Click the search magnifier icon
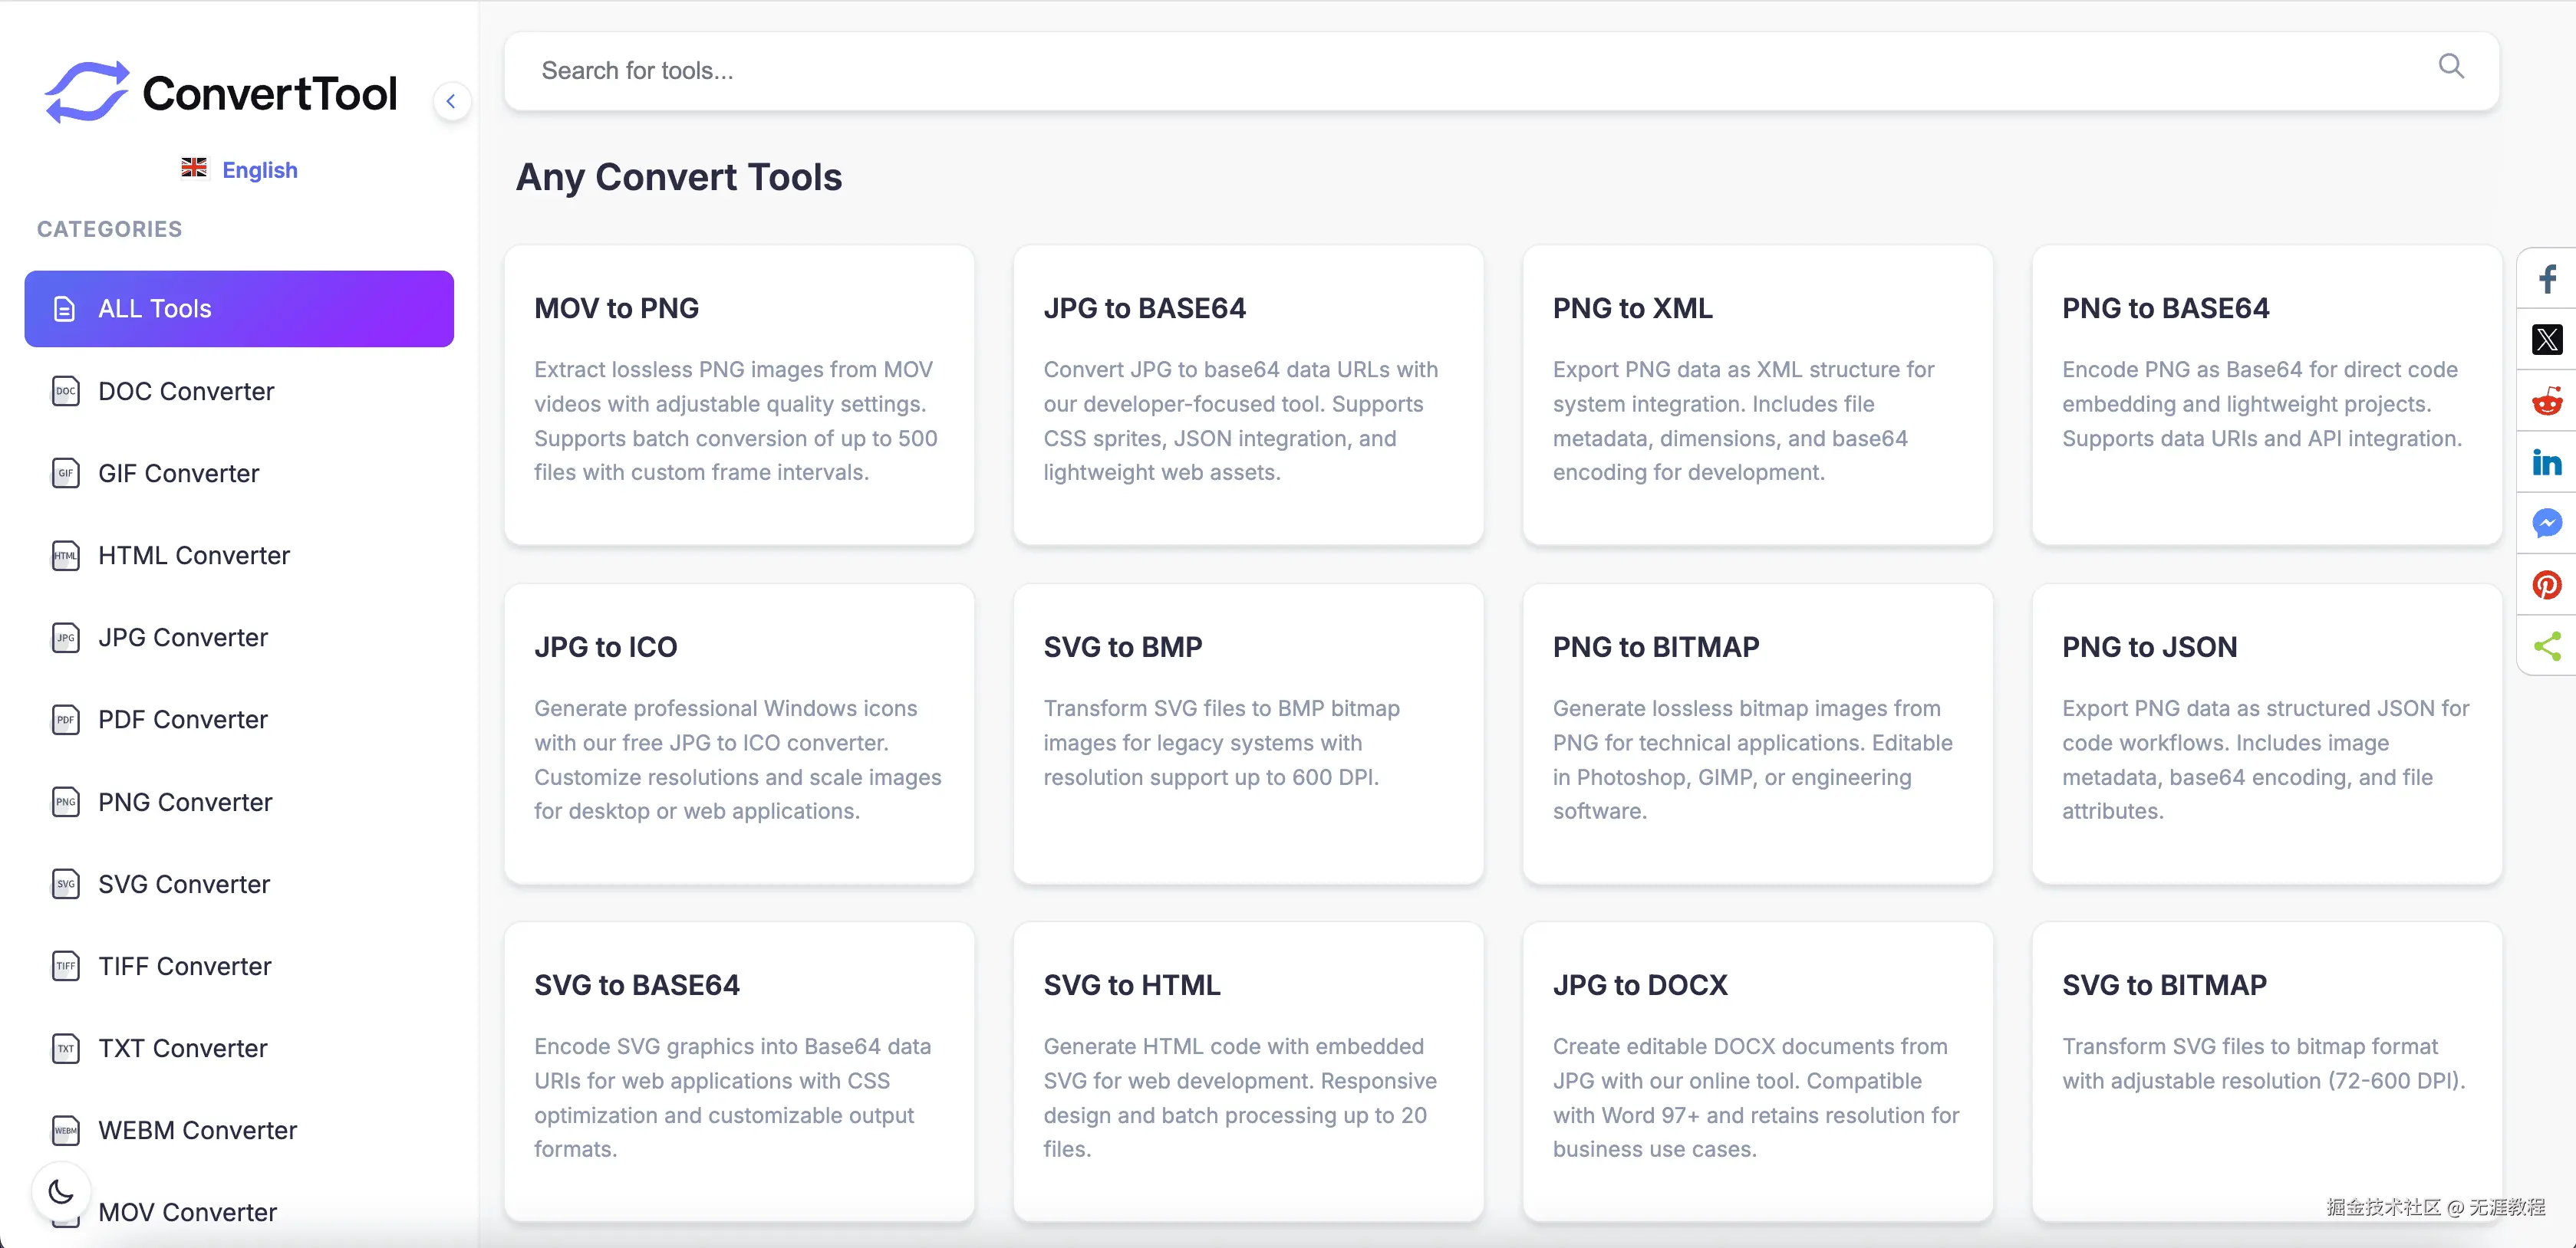Image resolution: width=2576 pixels, height=1248 pixels. [x=2450, y=67]
